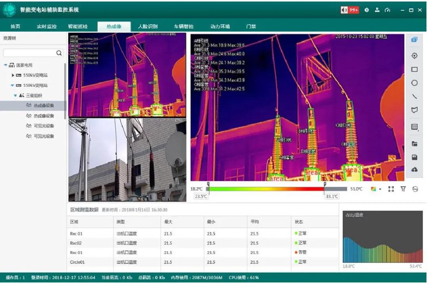Expand the first 550kV变电站 node

(13, 75)
